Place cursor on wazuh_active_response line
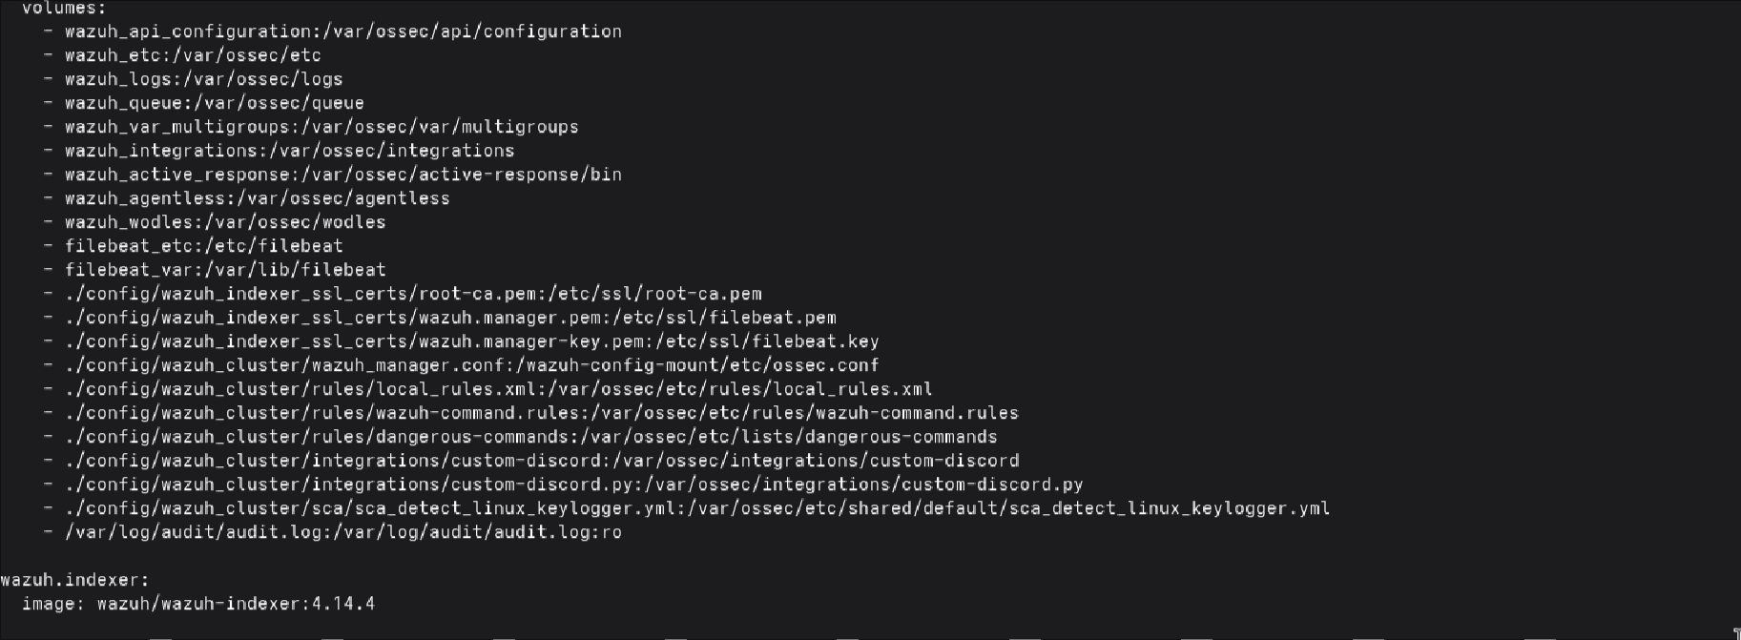Screen dimensions: 1741x640 click(x=342, y=175)
